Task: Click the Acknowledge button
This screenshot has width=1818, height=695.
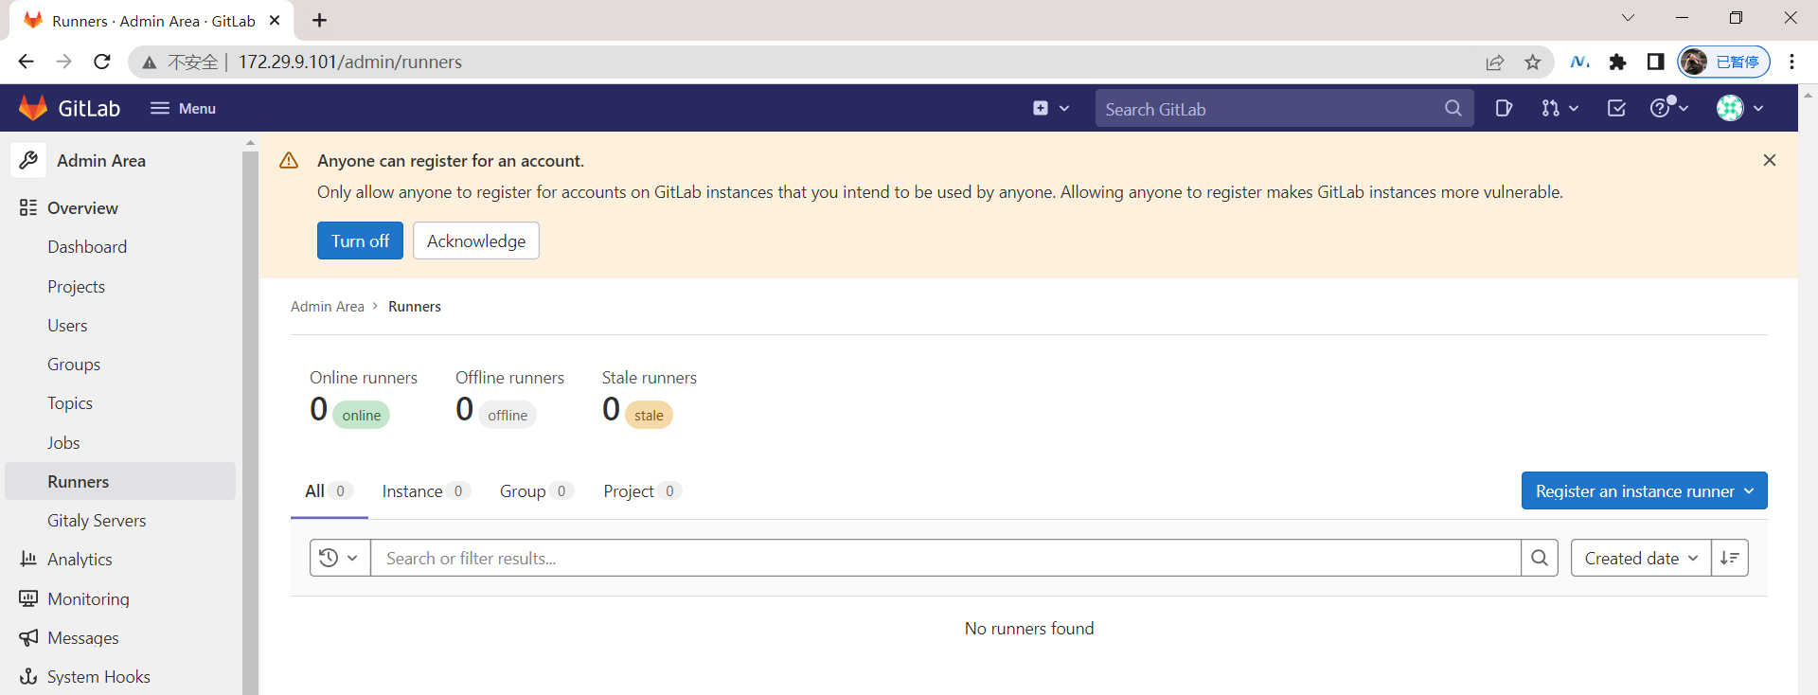Action: (476, 241)
